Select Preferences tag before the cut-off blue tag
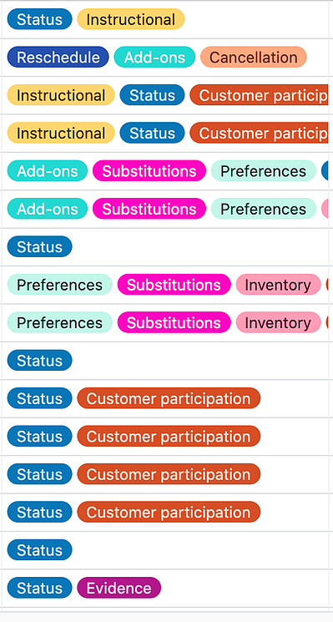This screenshot has width=333, height=622. 264,171
